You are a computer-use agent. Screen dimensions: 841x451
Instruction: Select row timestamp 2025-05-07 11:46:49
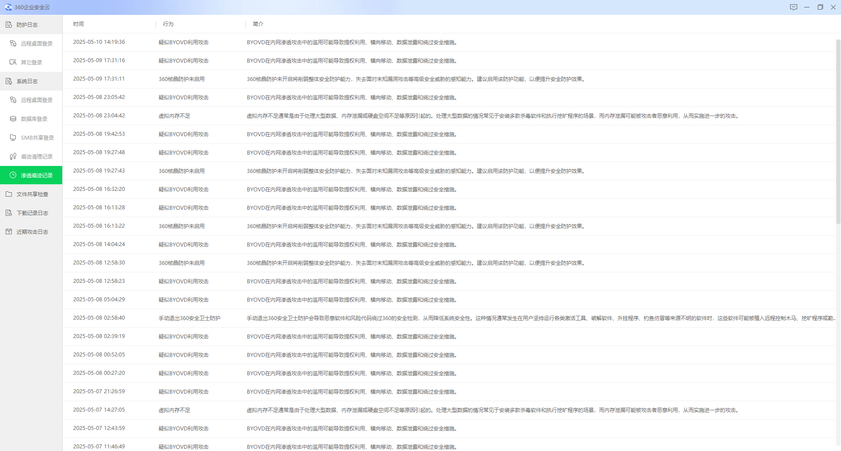click(99, 447)
